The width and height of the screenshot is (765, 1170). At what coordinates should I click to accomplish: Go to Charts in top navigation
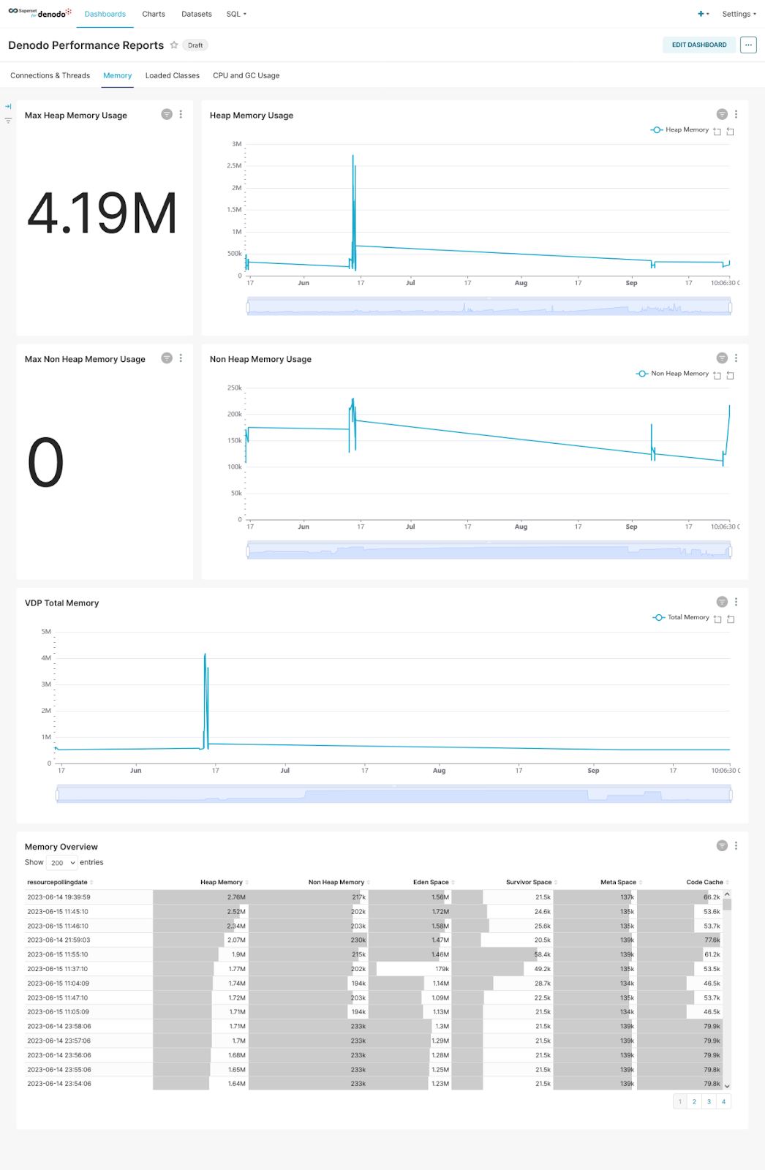coord(154,14)
